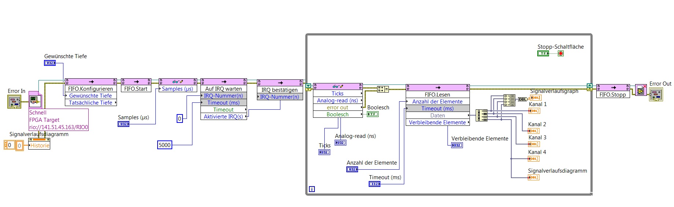Click the array constant element value 0
Image resolution: width=674 pixels, height=207 pixels.
pos(19,146)
